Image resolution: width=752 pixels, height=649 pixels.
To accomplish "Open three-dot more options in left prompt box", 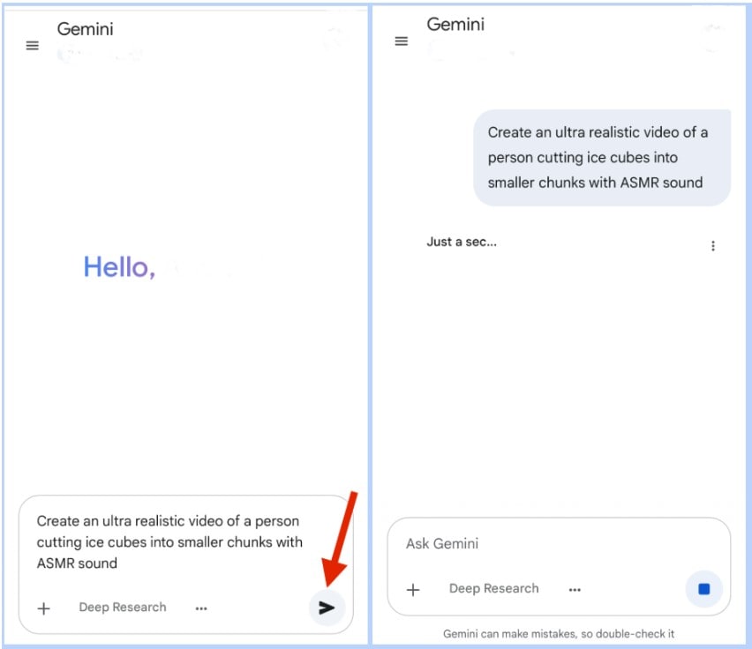I will tap(201, 608).
